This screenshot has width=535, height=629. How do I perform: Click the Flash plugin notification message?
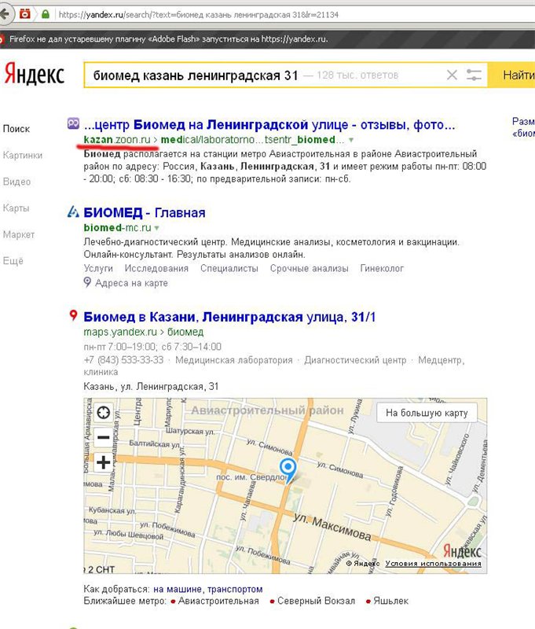tap(168, 39)
